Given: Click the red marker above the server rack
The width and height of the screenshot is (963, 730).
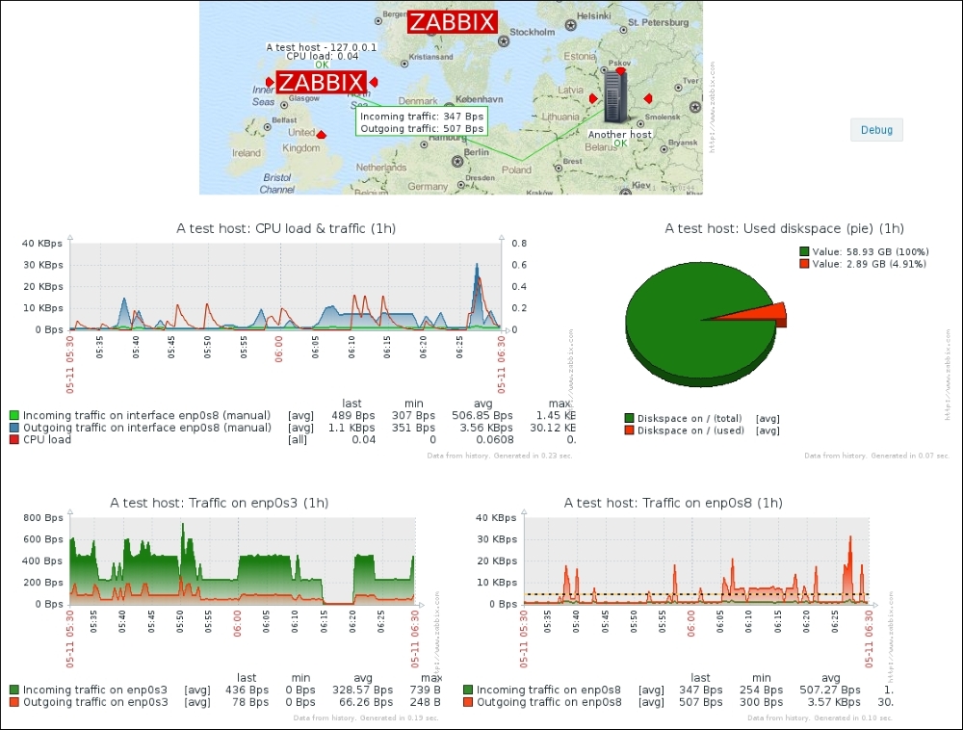Looking at the screenshot, I should (x=621, y=70).
